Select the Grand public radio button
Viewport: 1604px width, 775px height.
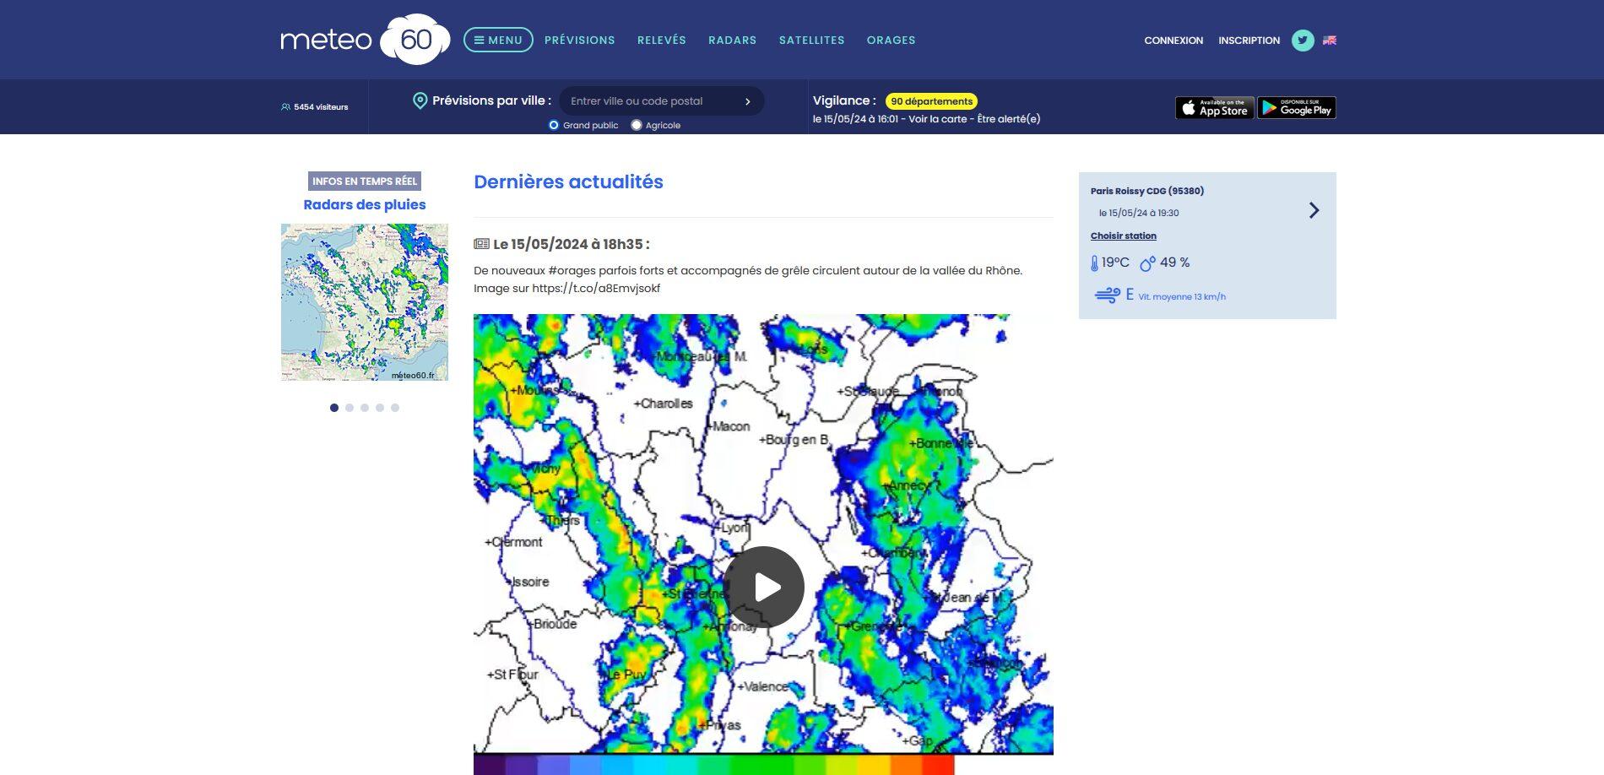click(x=553, y=124)
